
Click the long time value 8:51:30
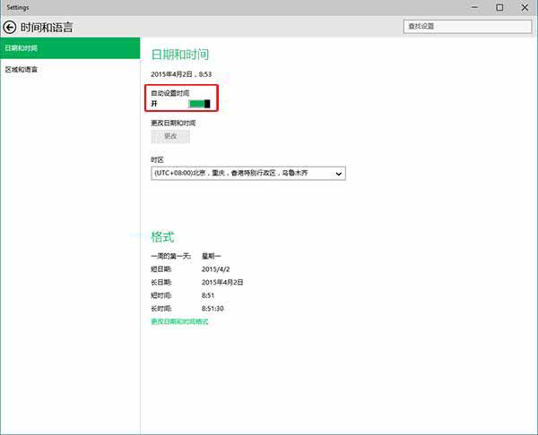pos(213,309)
